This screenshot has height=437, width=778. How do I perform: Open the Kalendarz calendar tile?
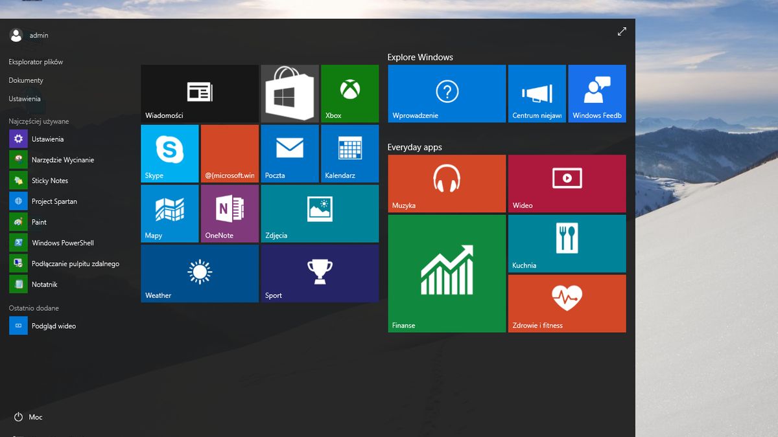[350, 153]
